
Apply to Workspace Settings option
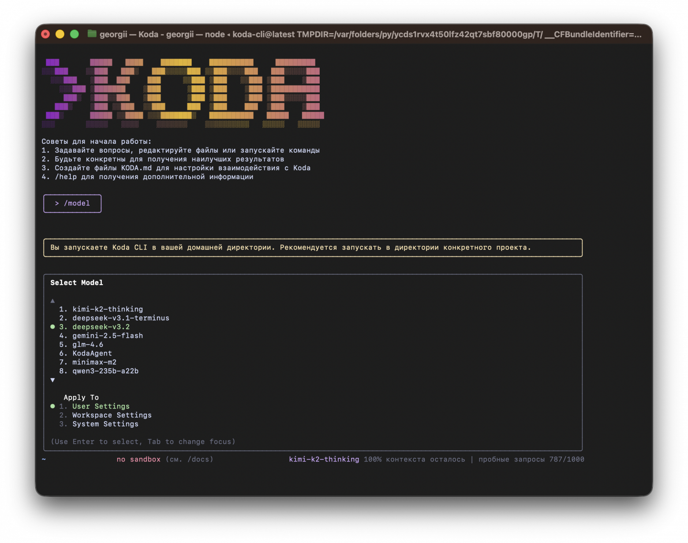pyautogui.click(x=112, y=415)
